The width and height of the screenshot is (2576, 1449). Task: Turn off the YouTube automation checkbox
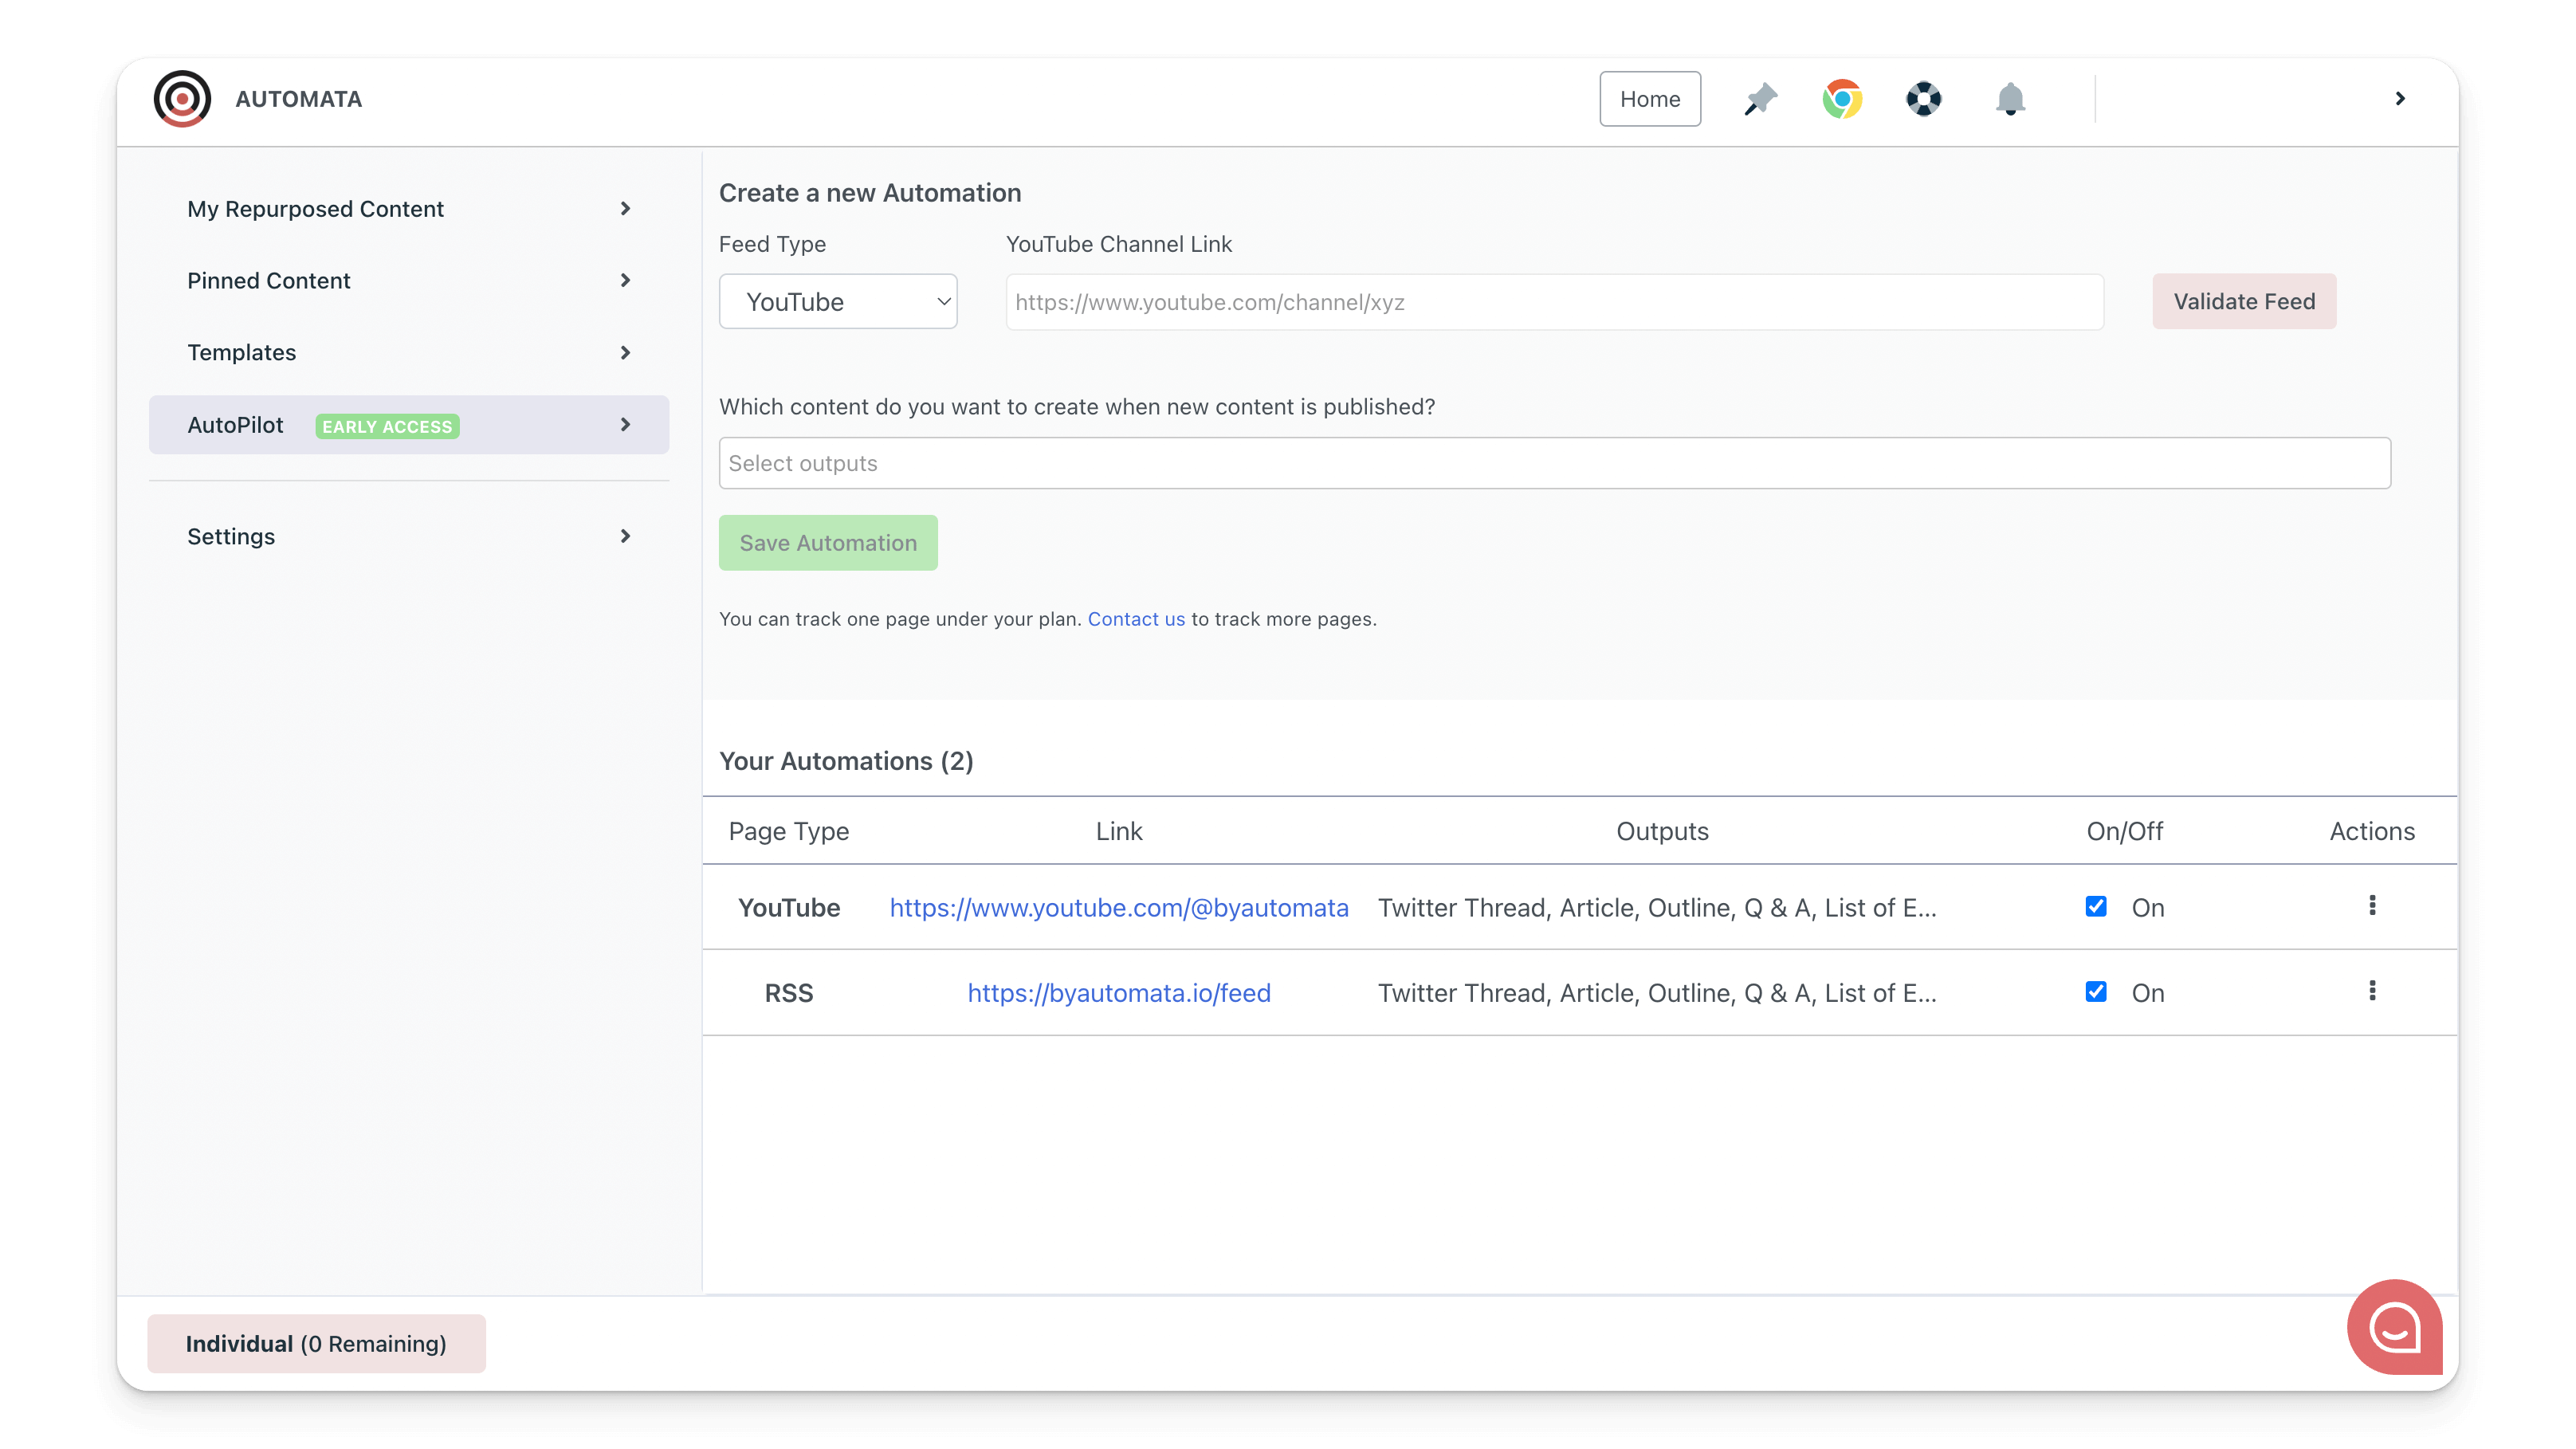(2096, 906)
